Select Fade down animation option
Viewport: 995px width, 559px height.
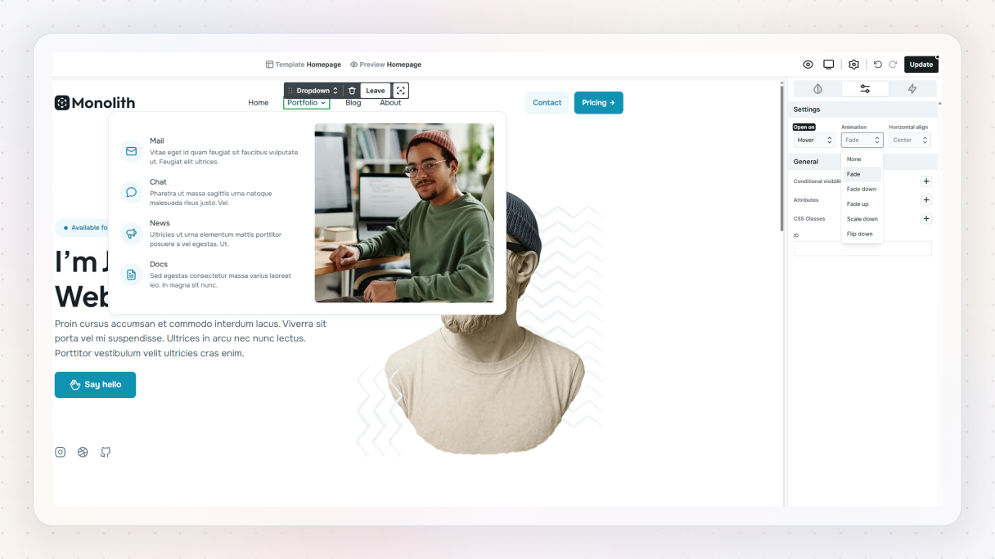[862, 189]
